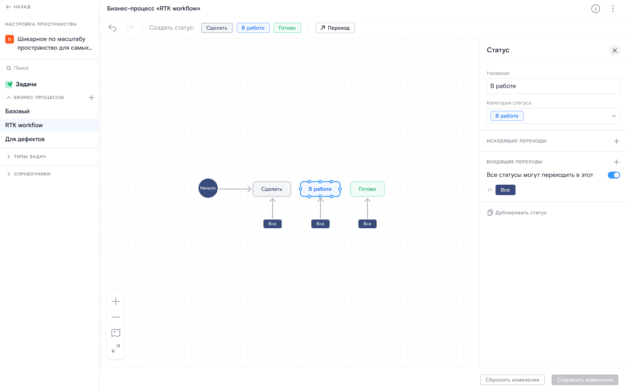Image resolution: width=627 pixels, height=392 pixels.
Task: Click the orange N workspace icon
Action: click(10, 39)
